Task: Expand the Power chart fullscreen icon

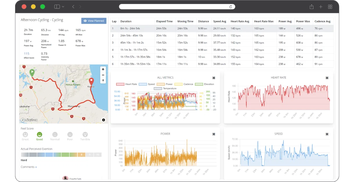Action: 214,134
